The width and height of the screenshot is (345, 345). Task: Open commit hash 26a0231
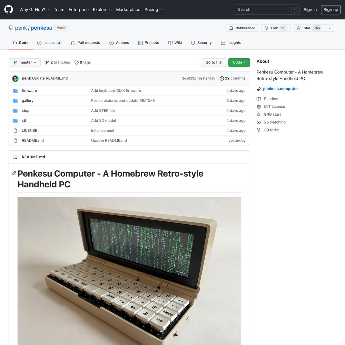click(x=189, y=79)
